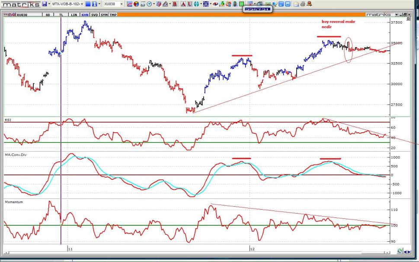
Task: Click the traffic light icon
Action: (234, 4)
